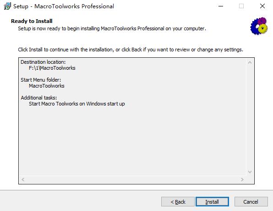Screen dimensions: 273x211
Task: Click the setup installer icon in title bar
Action: (7, 6)
